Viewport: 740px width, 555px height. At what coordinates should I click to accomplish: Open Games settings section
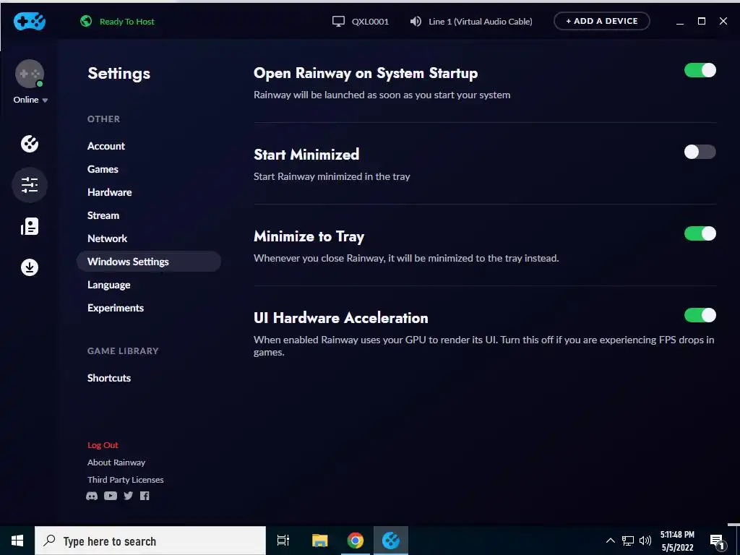(103, 169)
